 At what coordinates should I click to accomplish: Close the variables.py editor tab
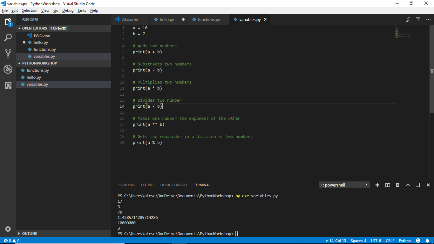tap(265, 19)
